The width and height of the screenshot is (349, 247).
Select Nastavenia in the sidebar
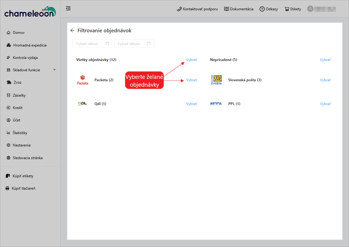[x=21, y=145]
